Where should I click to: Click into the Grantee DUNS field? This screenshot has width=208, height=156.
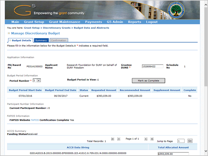point(152,66)
